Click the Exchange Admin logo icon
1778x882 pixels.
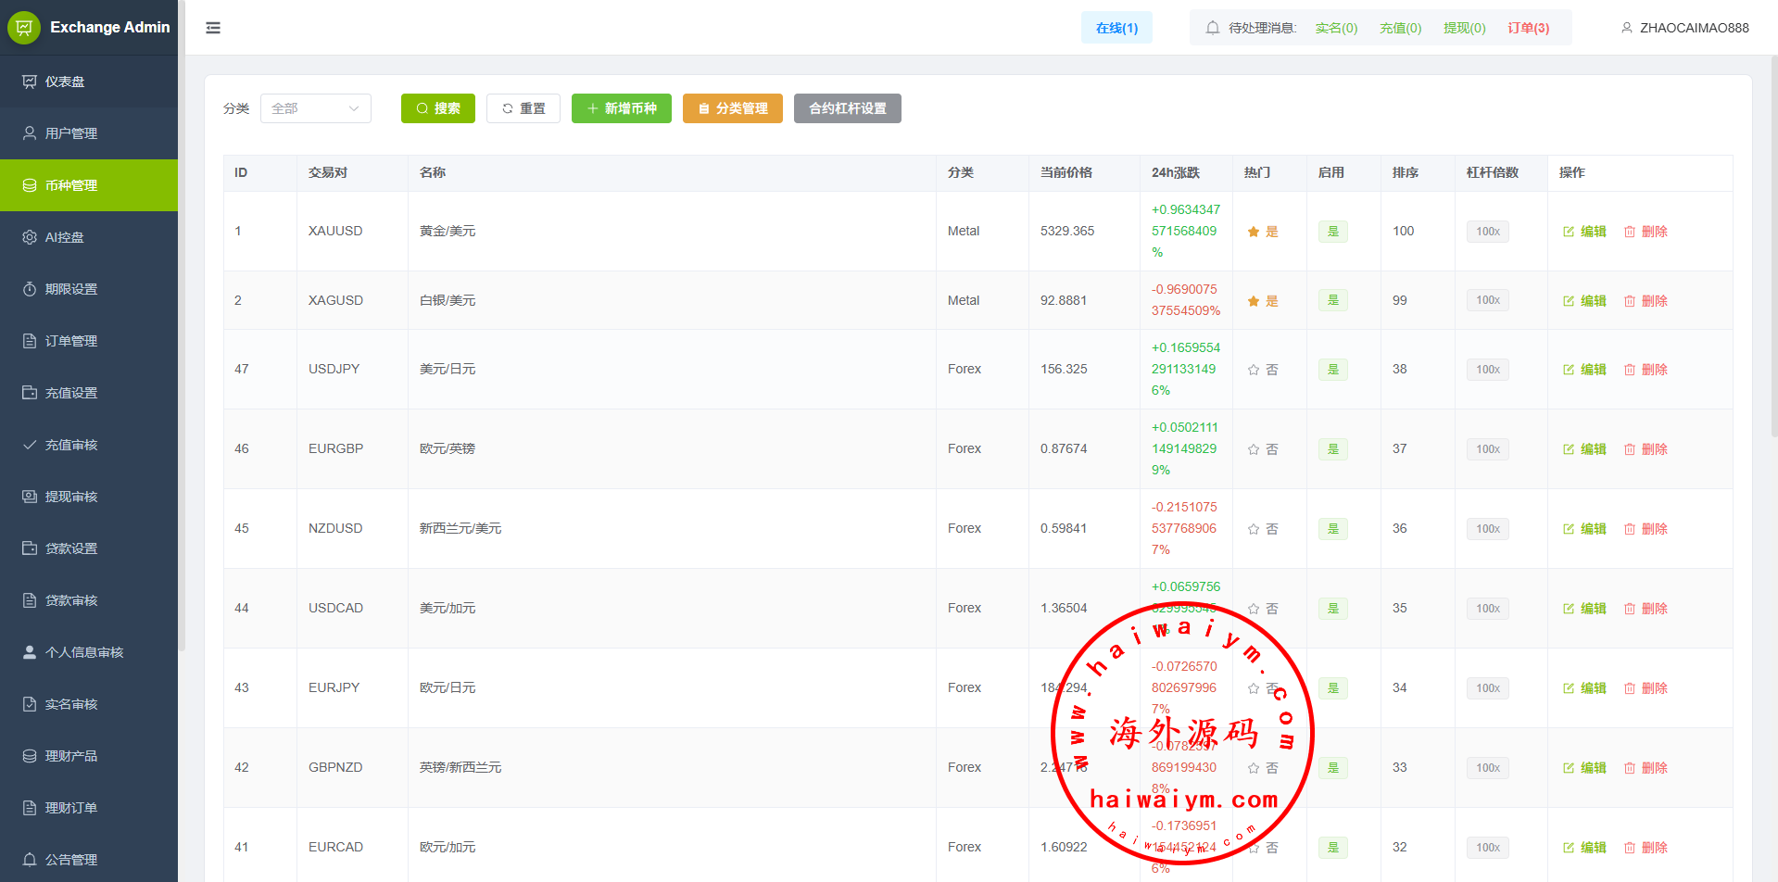tap(24, 28)
